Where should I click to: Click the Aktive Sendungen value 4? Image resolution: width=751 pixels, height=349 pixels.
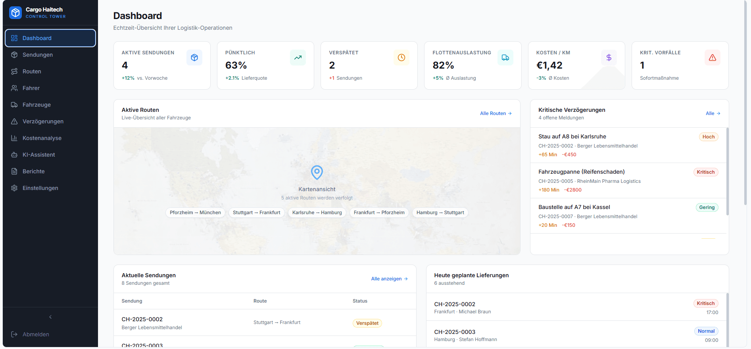[125, 65]
